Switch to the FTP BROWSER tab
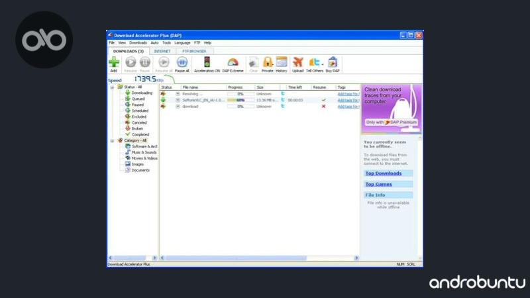Image resolution: width=530 pixels, height=298 pixels. pyautogui.click(x=194, y=52)
